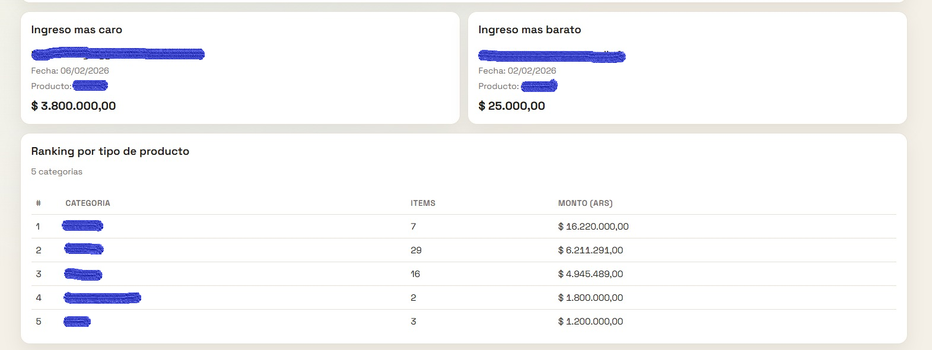This screenshot has width=932, height=350.
Task: Click the '#' column header
Action: (x=39, y=203)
